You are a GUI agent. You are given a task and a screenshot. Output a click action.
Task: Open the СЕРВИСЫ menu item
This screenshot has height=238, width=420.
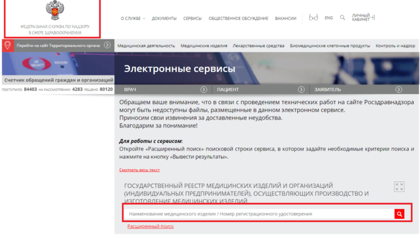pos(192,18)
